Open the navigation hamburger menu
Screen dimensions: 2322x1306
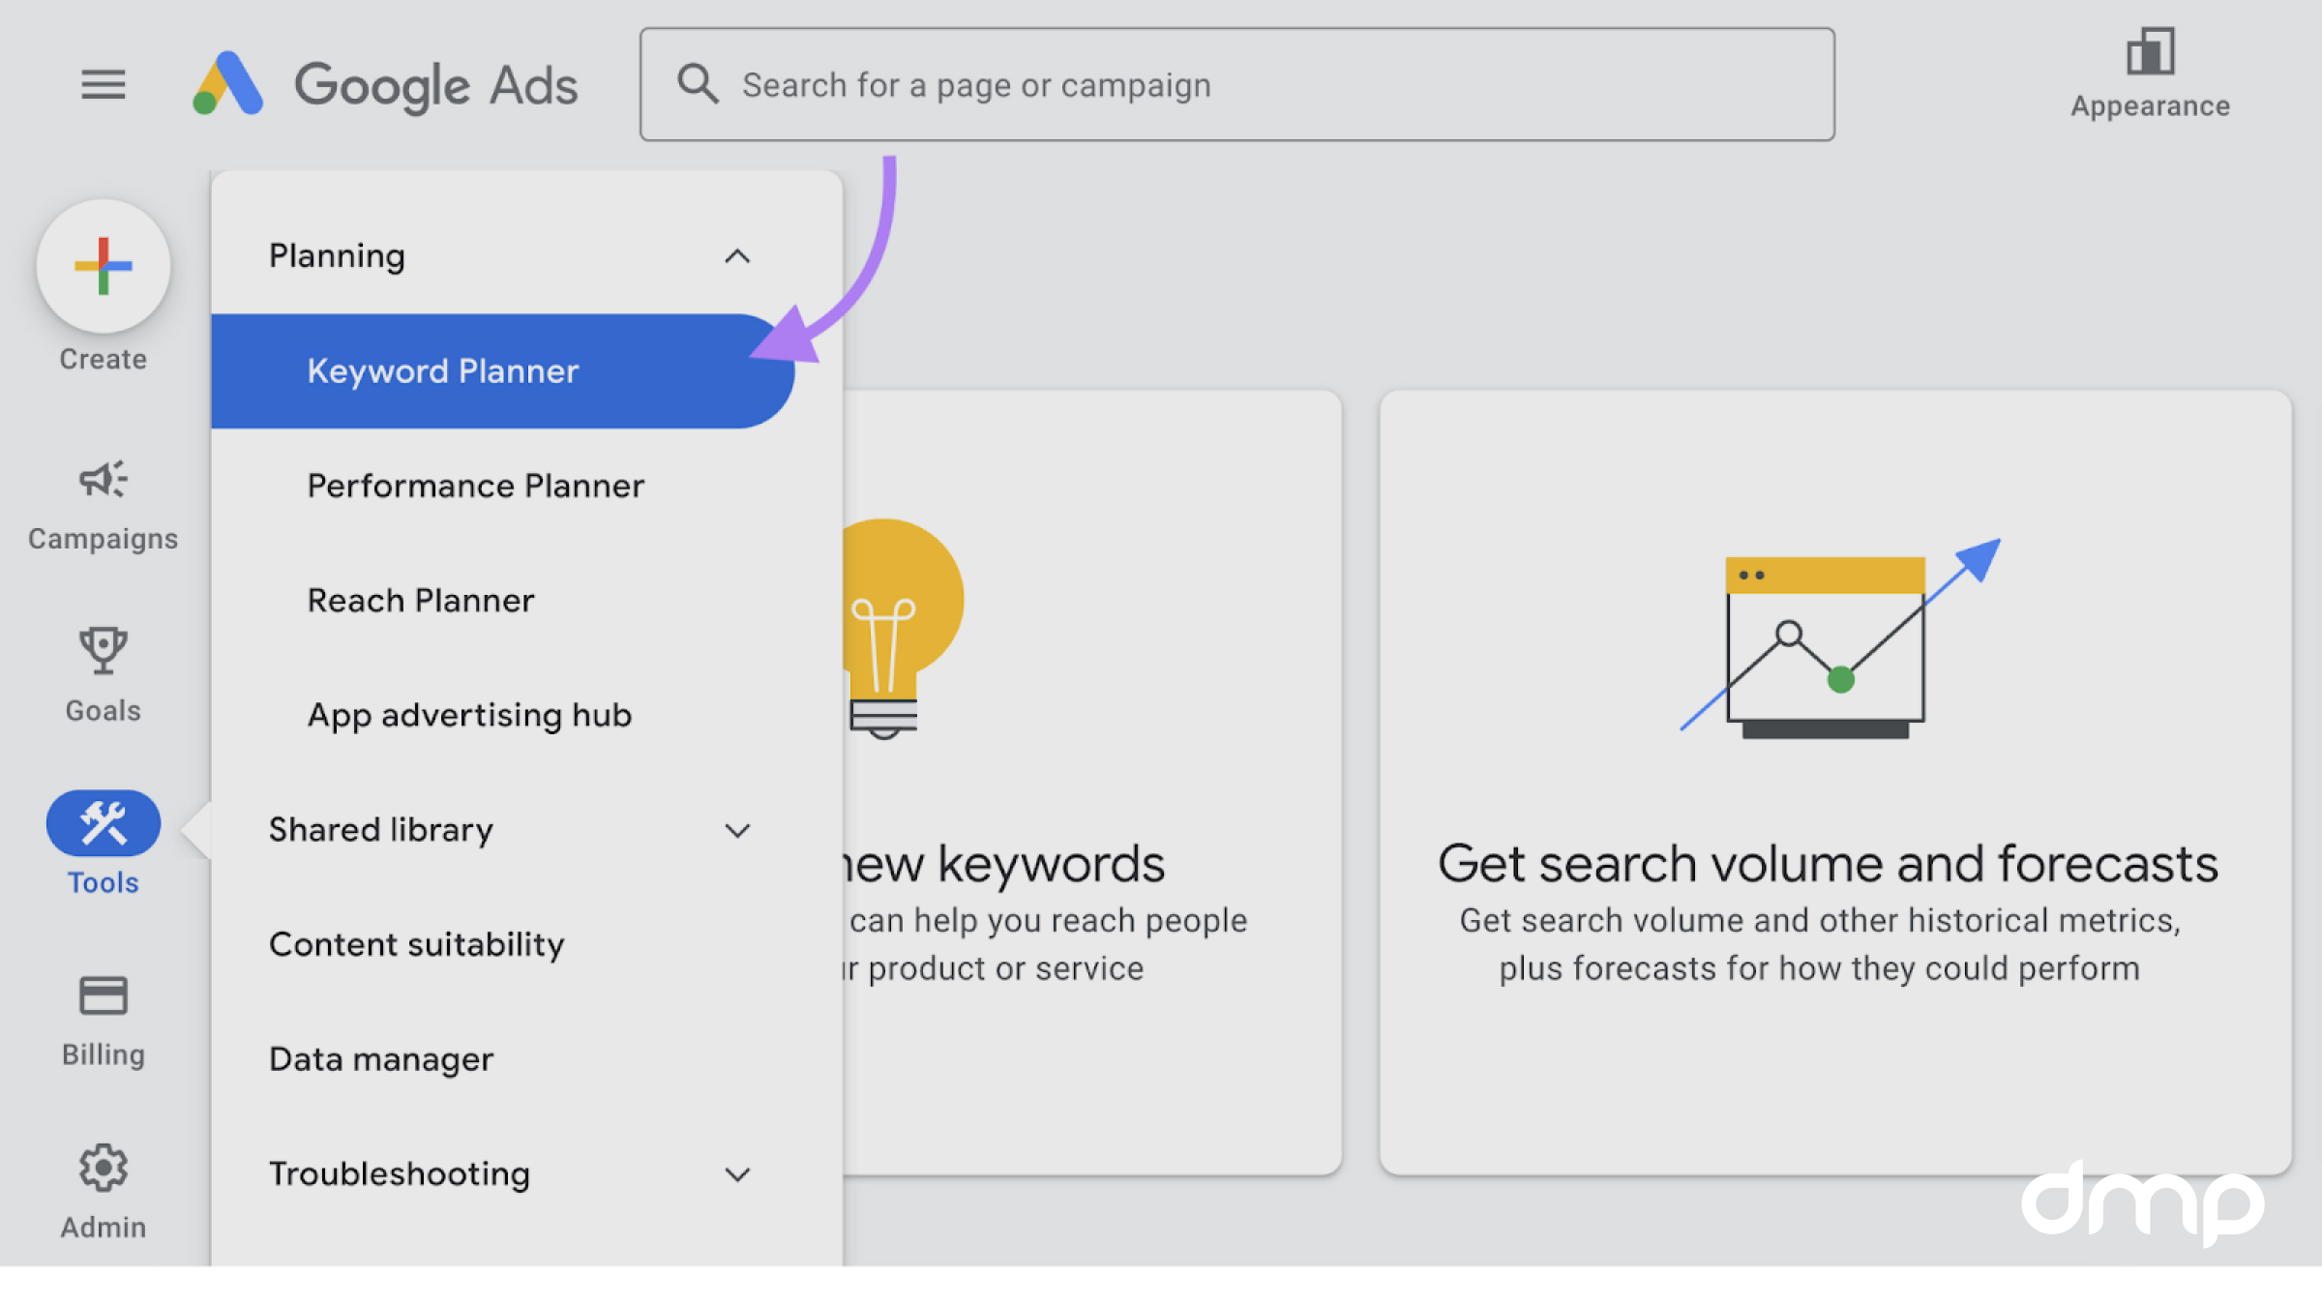click(x=103, y=85)
